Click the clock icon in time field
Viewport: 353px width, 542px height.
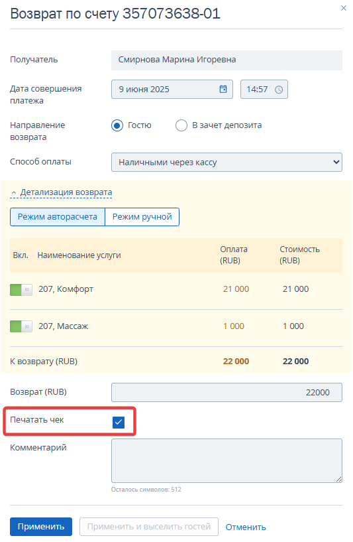point(279,90)
